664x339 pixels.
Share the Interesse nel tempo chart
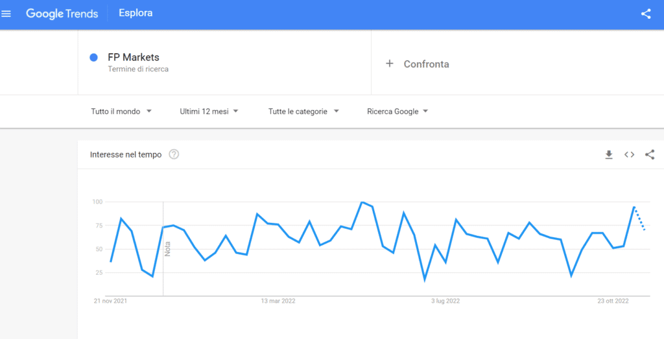click(x=650, y=154)
